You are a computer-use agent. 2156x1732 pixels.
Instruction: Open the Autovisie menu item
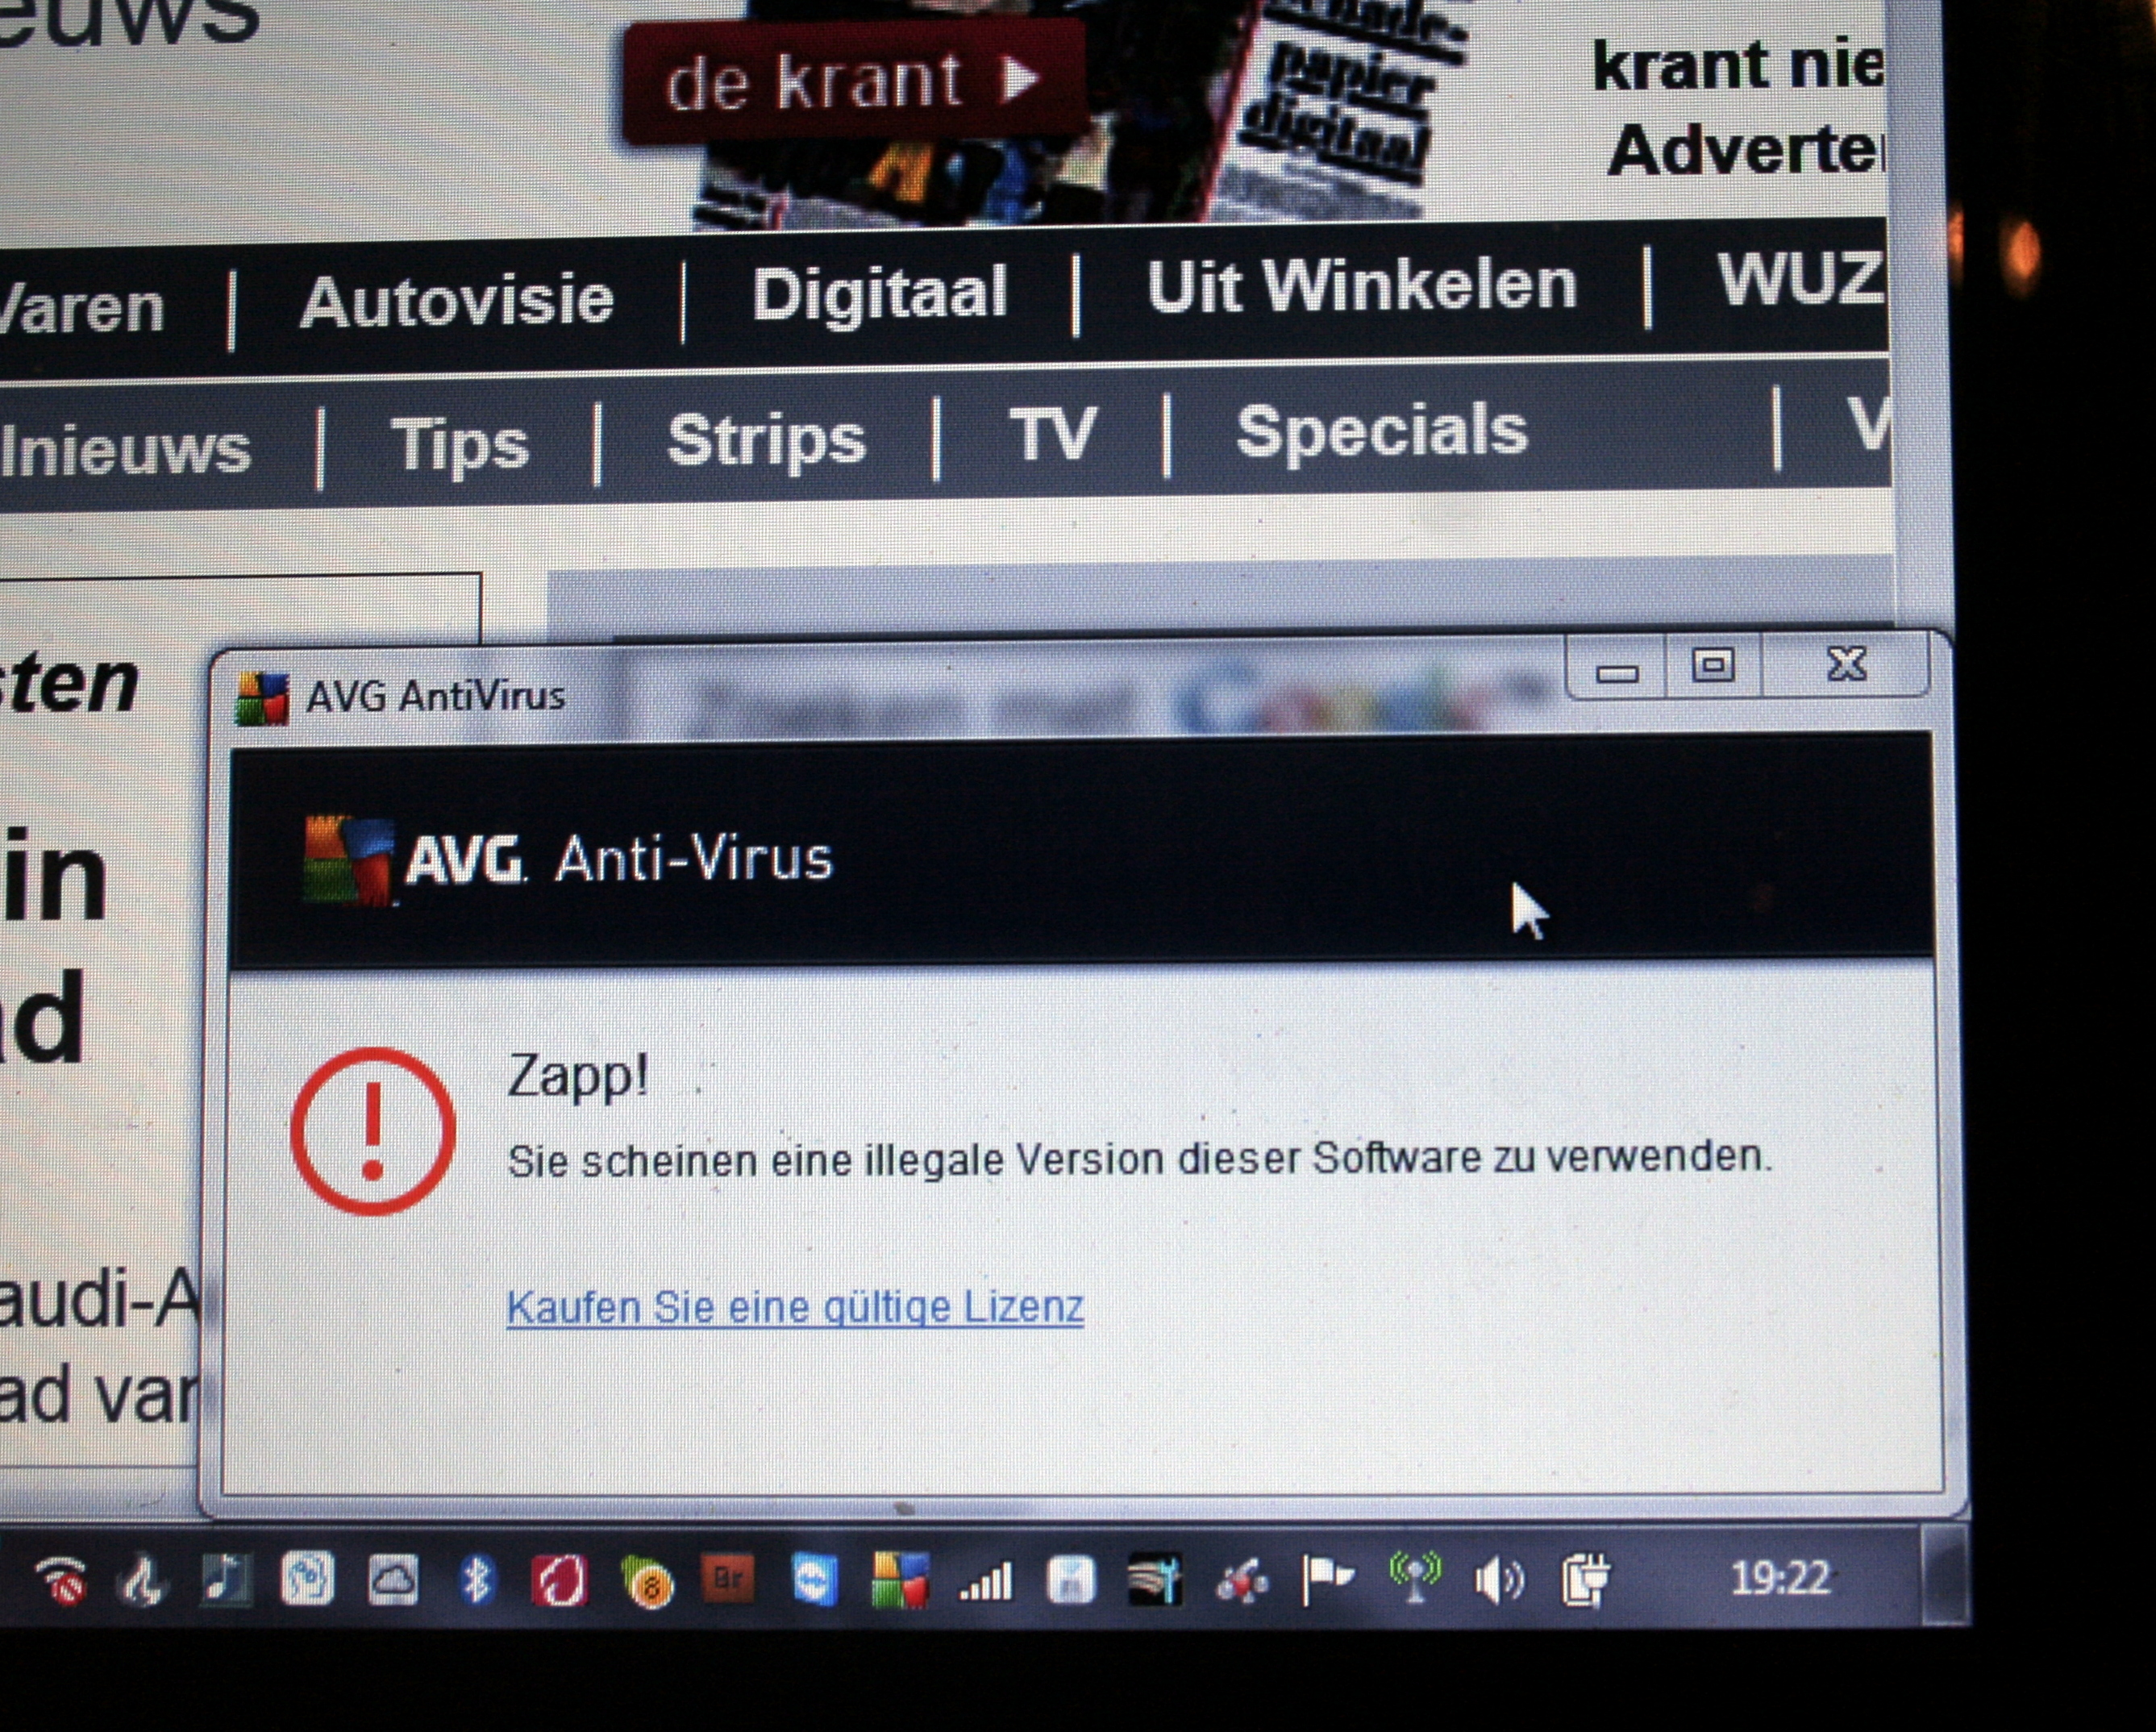tap(456, 301)
